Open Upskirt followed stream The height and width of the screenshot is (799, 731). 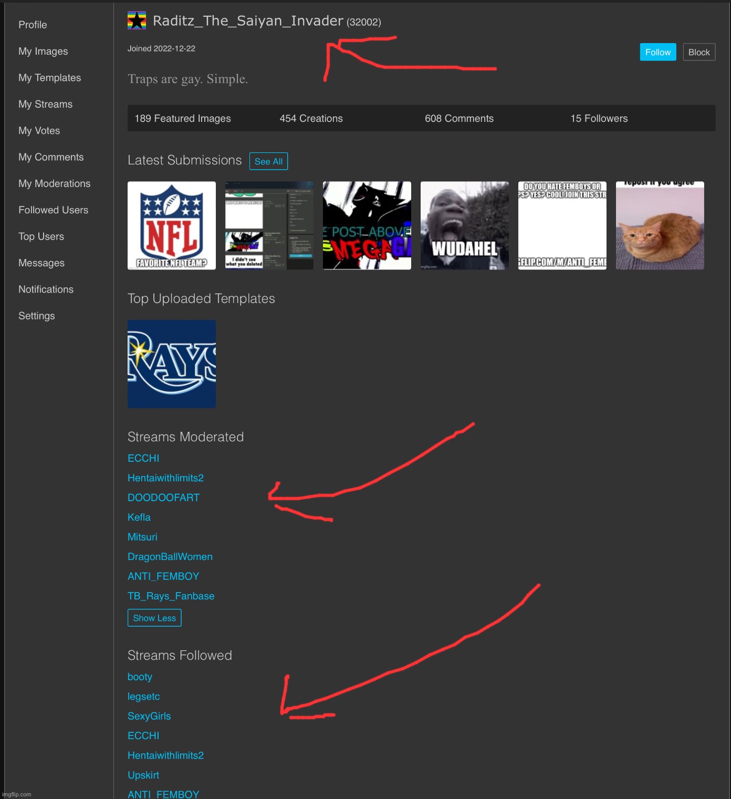143,775
